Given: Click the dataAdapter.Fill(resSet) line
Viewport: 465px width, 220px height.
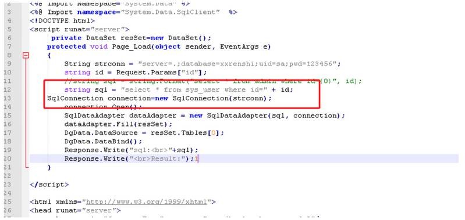Looking at the screenshot, I should (x=118, y=124).
